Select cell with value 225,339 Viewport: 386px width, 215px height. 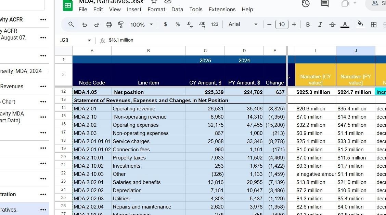point(205,92)
